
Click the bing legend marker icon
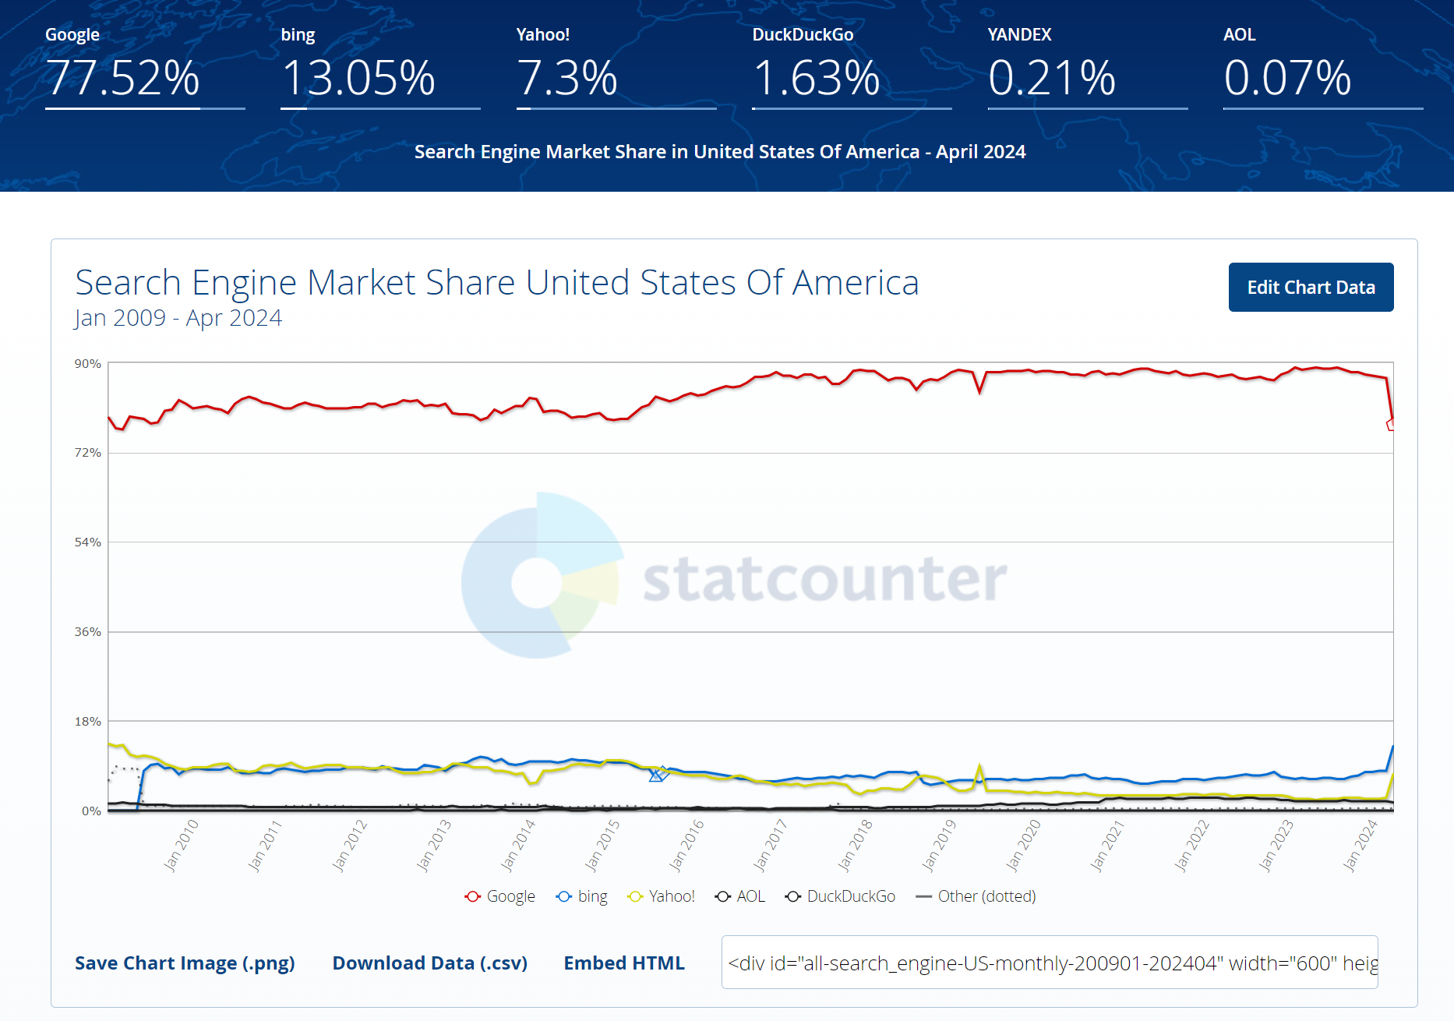coord(563,896)
